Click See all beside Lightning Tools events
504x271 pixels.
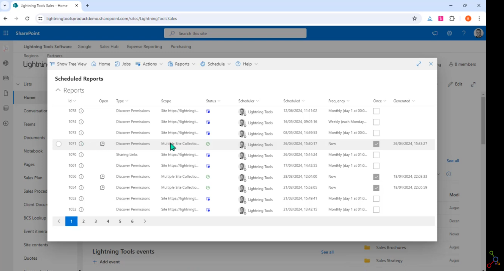pyautogui.click(x=327, y=252)
